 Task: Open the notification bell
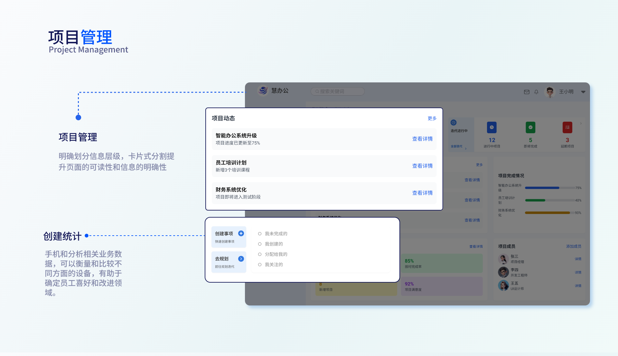coord(536,92)
